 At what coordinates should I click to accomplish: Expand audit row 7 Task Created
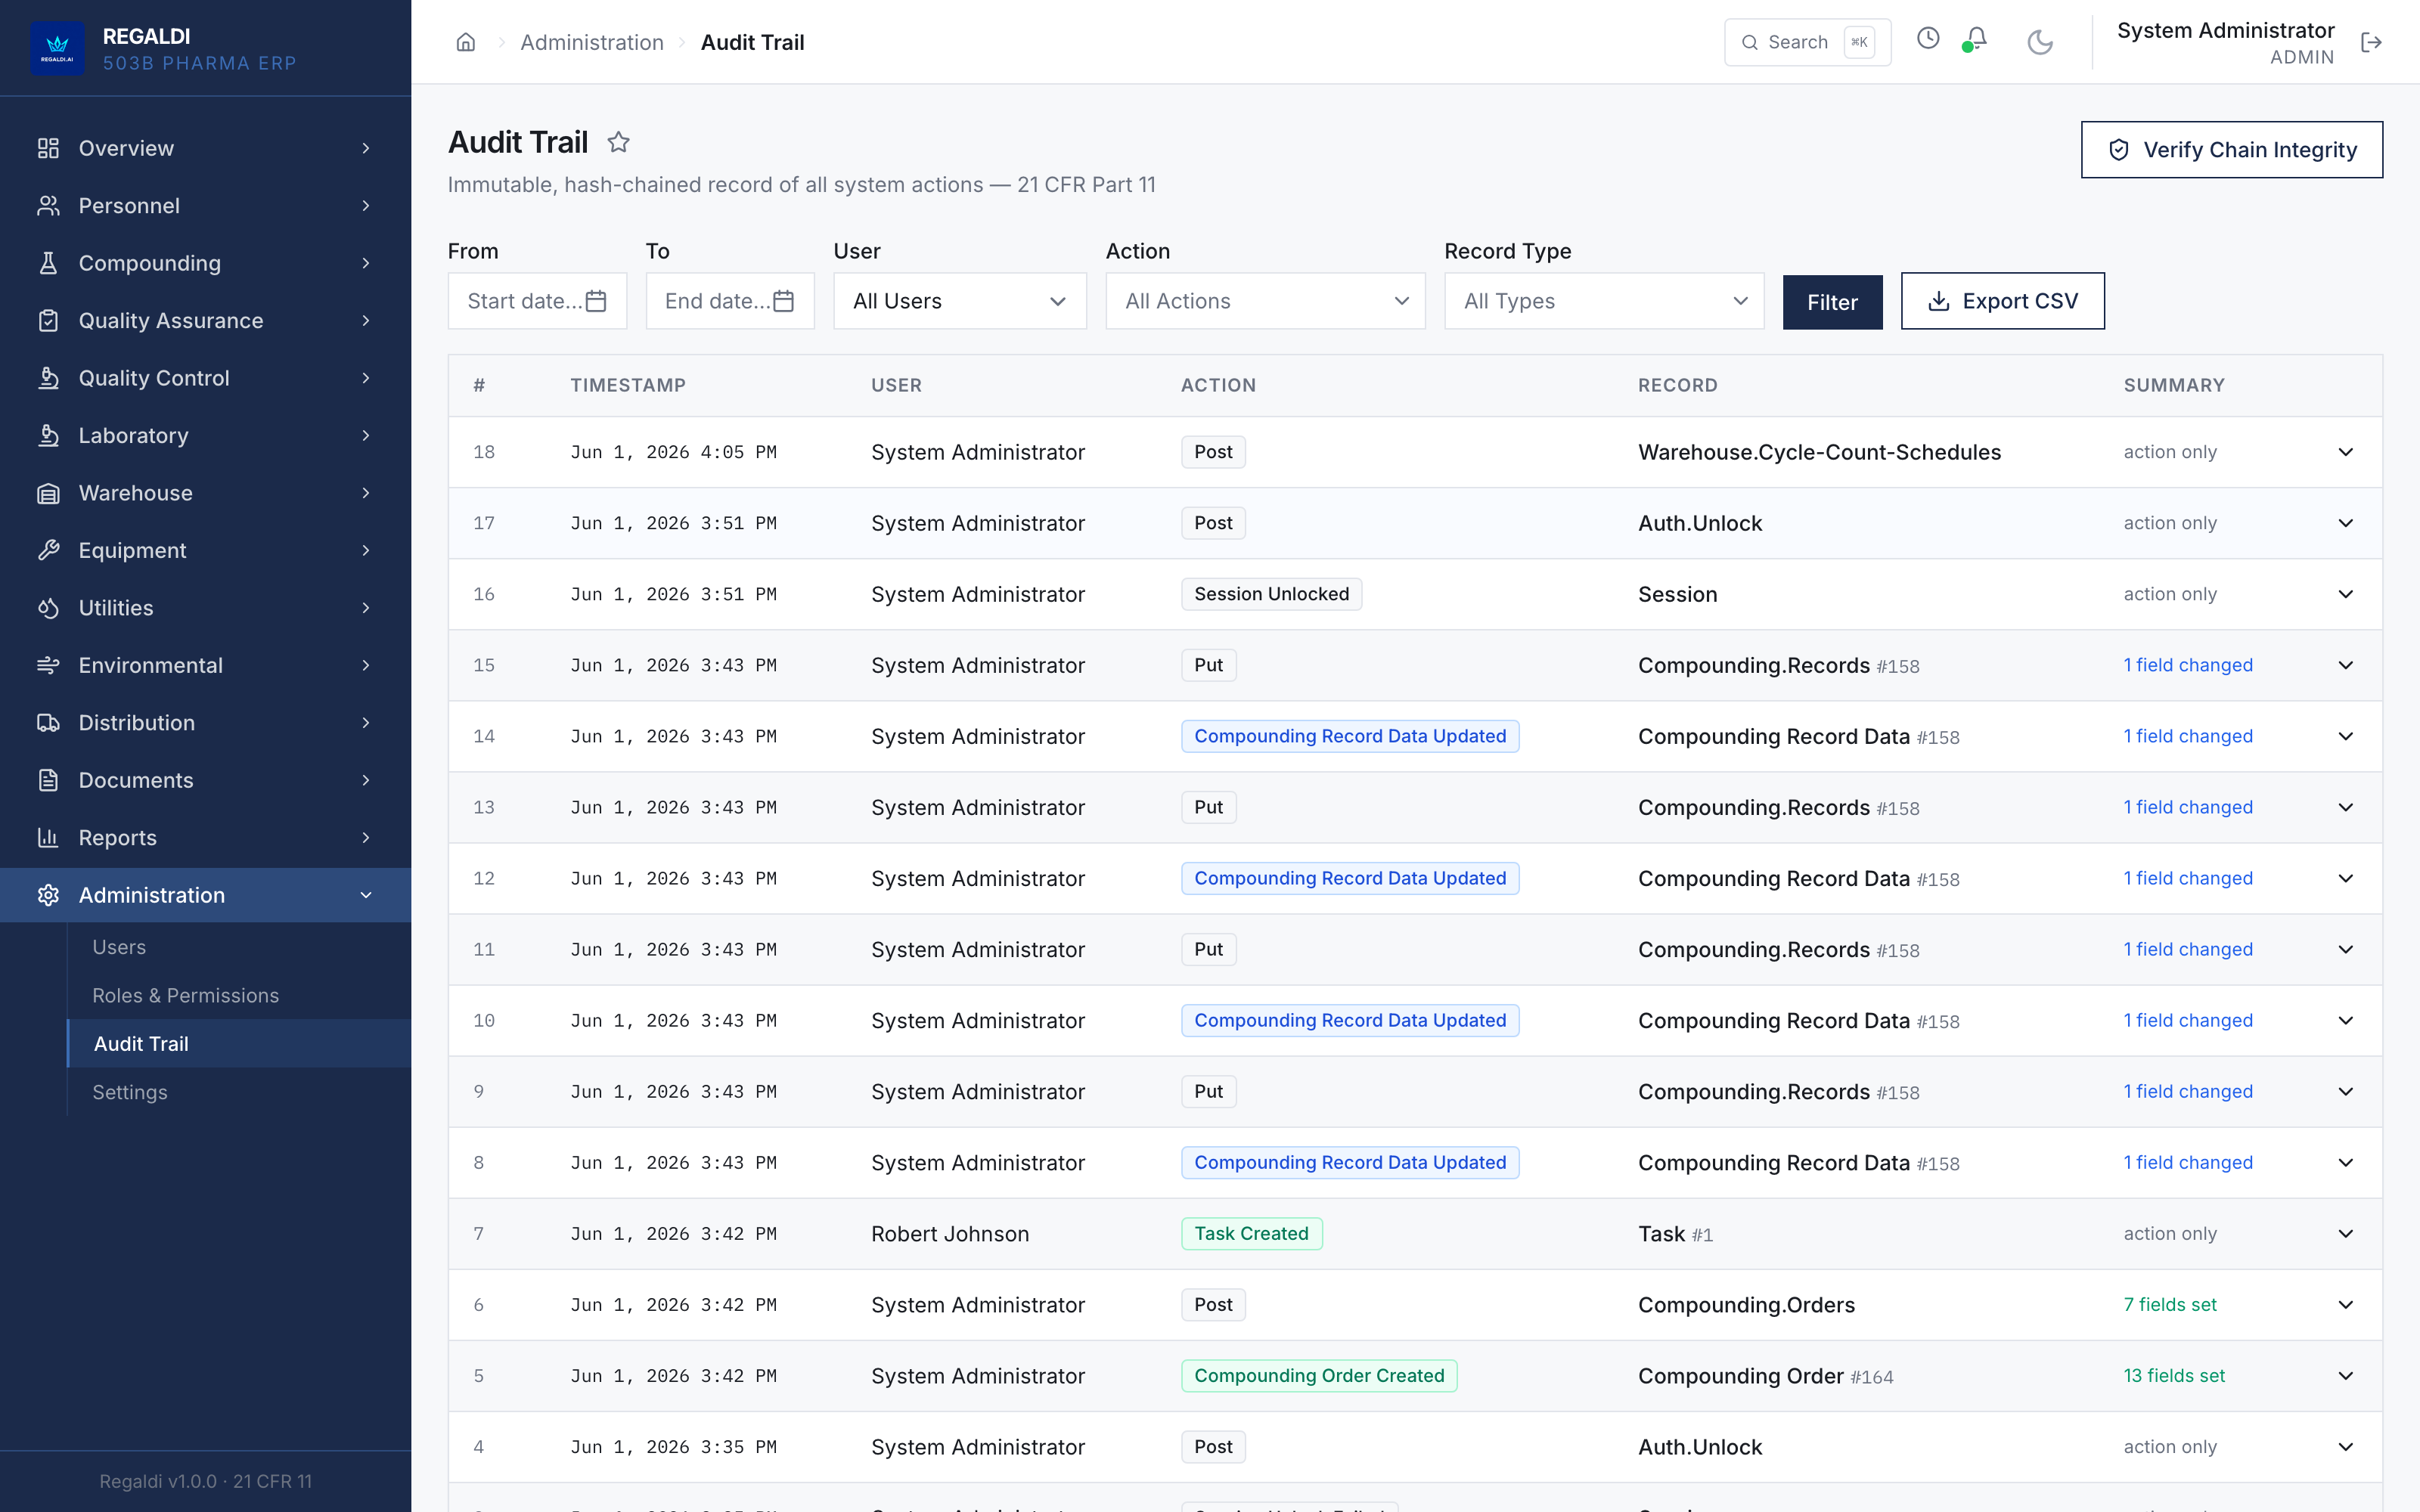2345,1234
